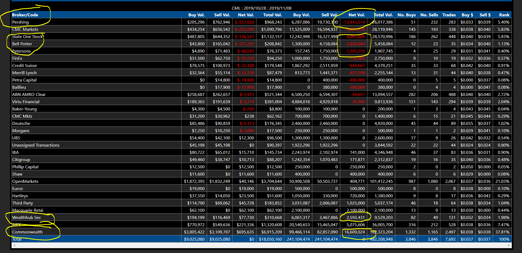Select the Petra Capital row
This screenshot has height=253, width=522.
[x=262, y=80]
